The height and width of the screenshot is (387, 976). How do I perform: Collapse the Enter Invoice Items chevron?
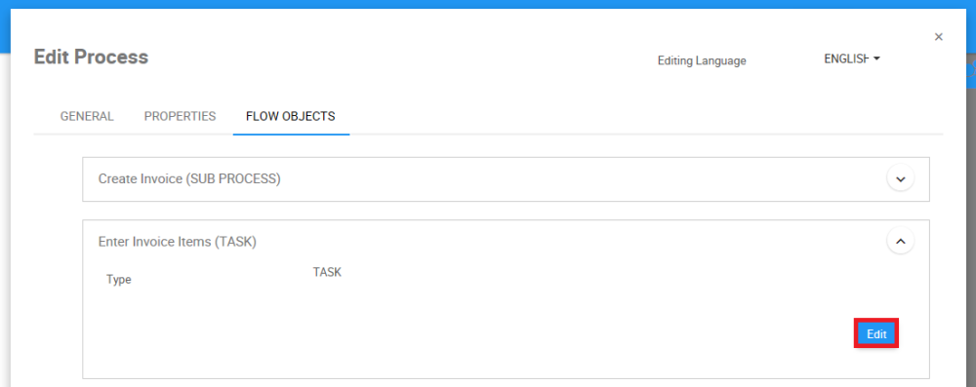[x=900, y=240]
